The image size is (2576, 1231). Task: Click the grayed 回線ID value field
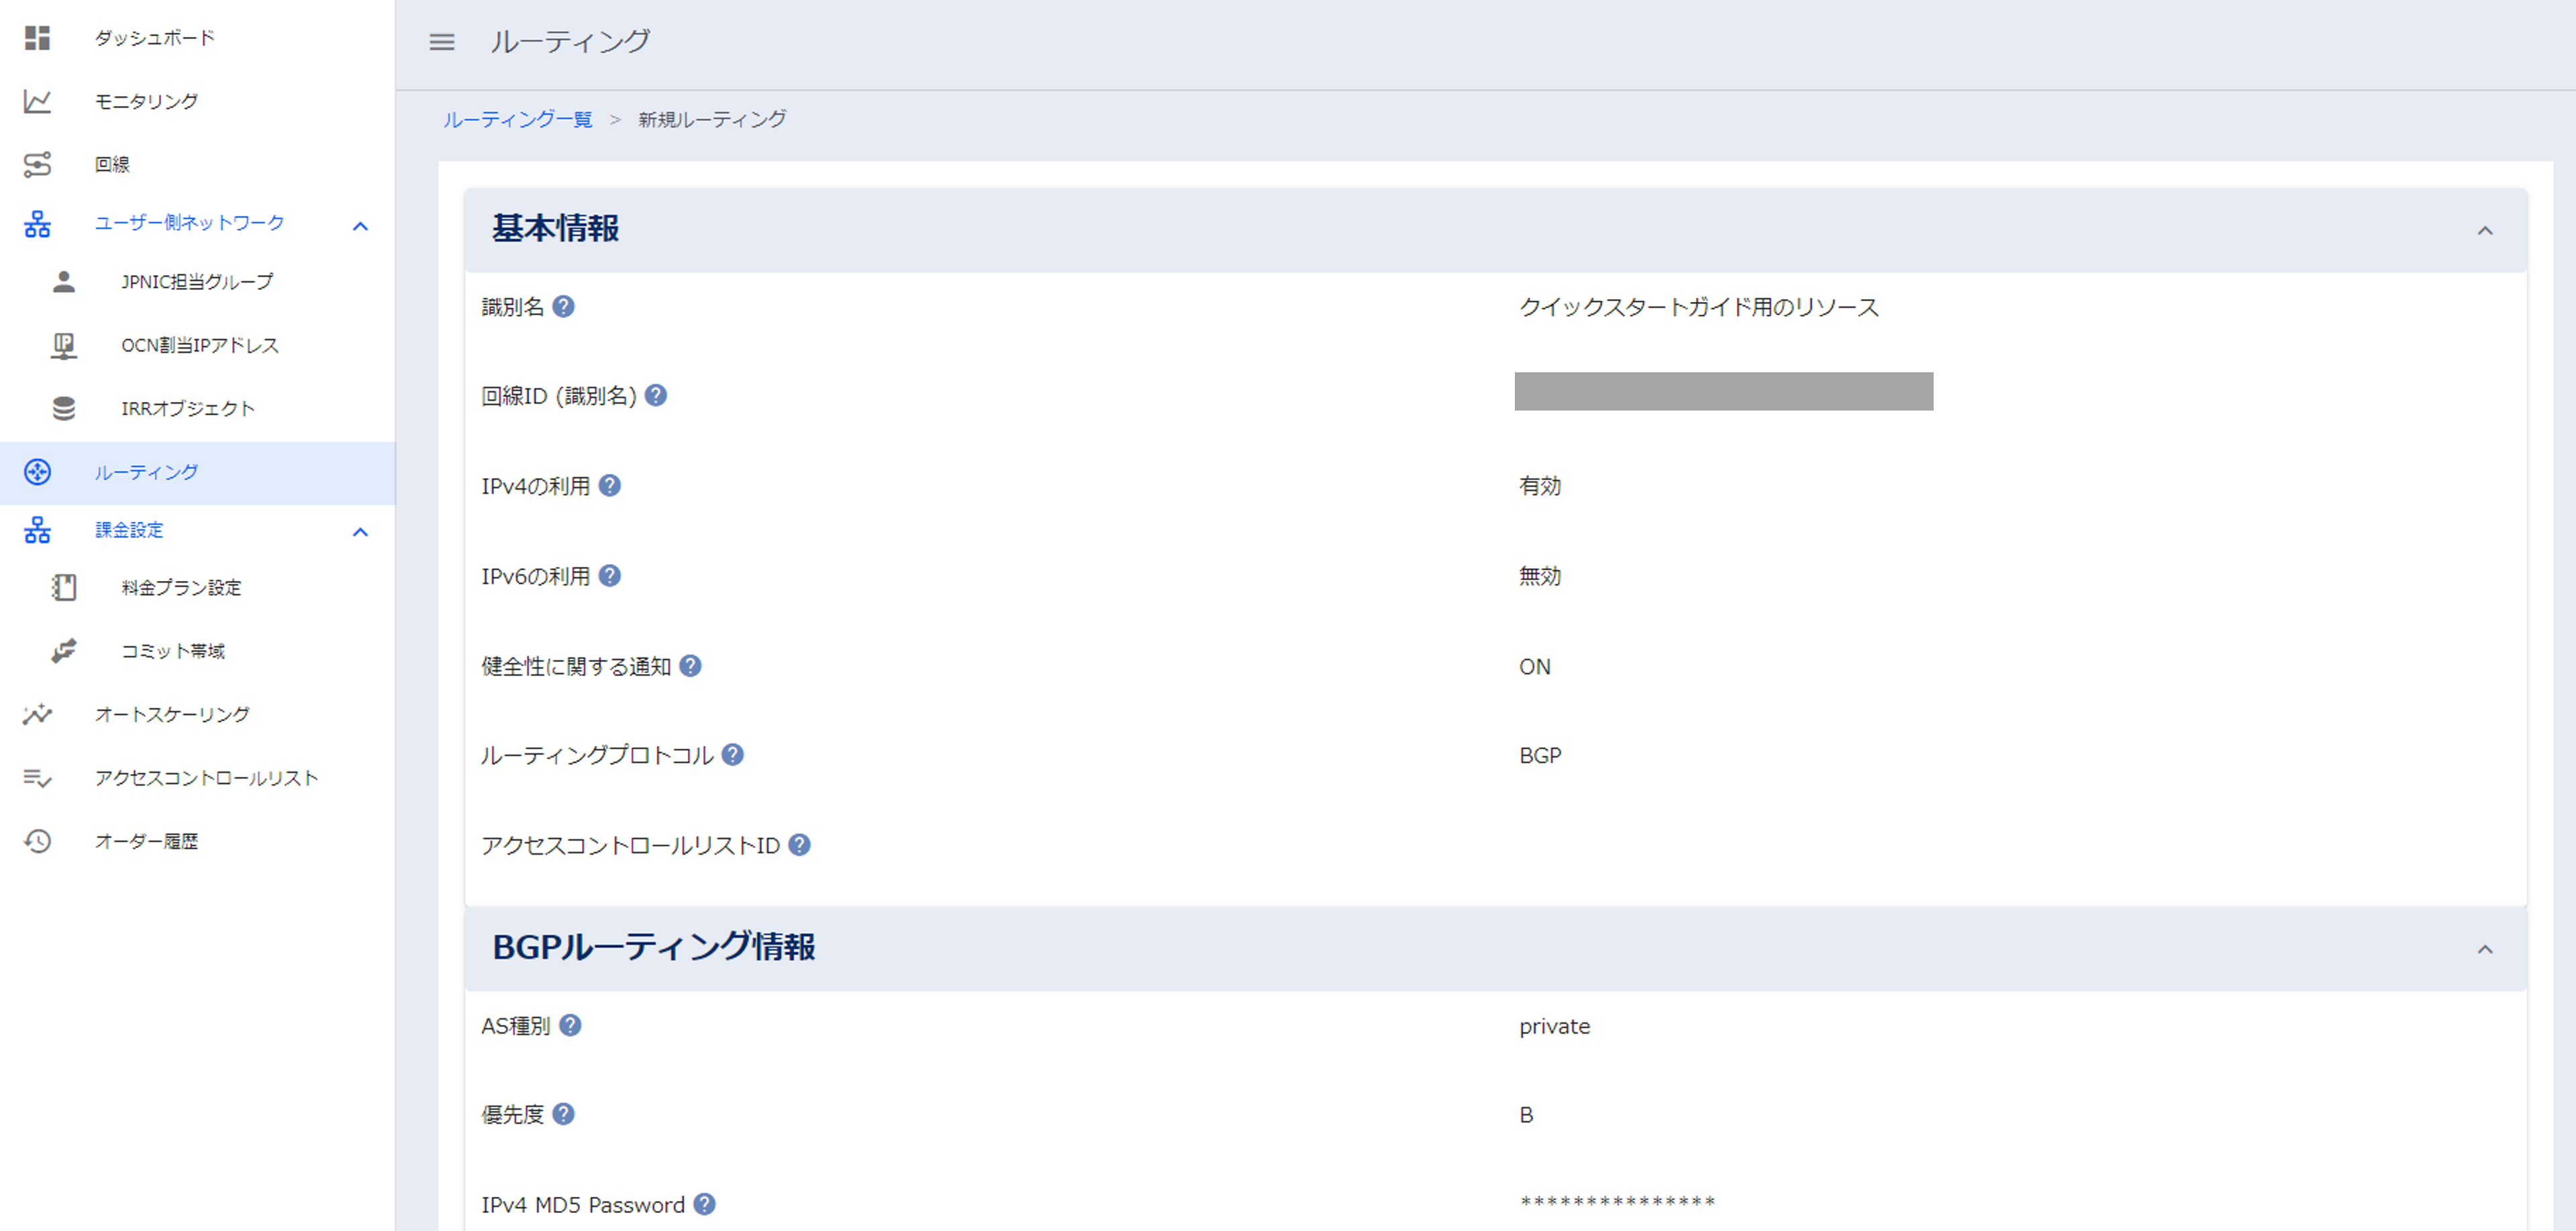[x=1723, y=392]
